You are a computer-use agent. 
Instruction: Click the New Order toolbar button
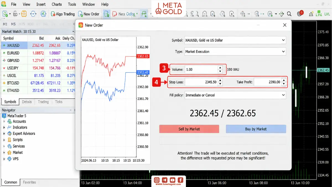coord(89,14)
